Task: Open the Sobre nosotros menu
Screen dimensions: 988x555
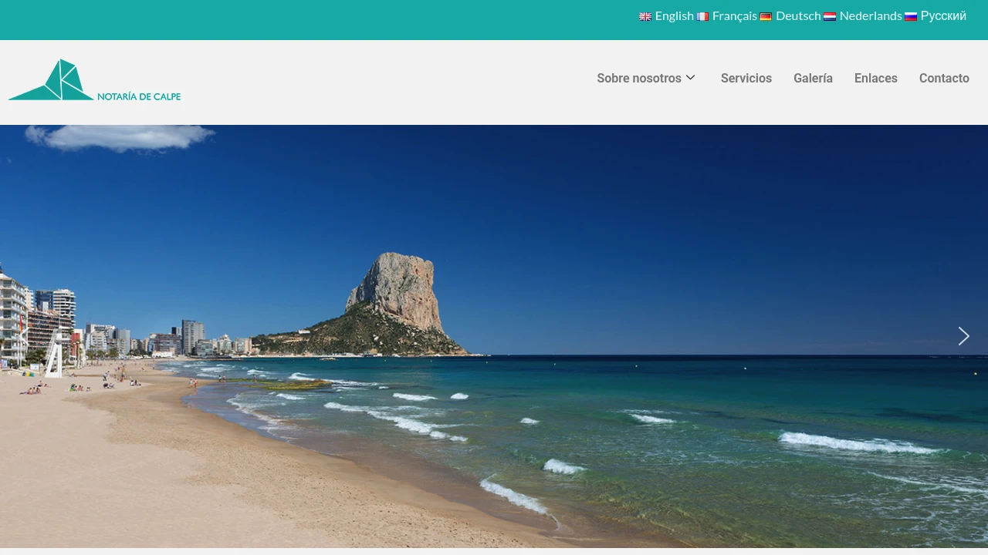Action: pyautogui.click(x=639, y=79)
